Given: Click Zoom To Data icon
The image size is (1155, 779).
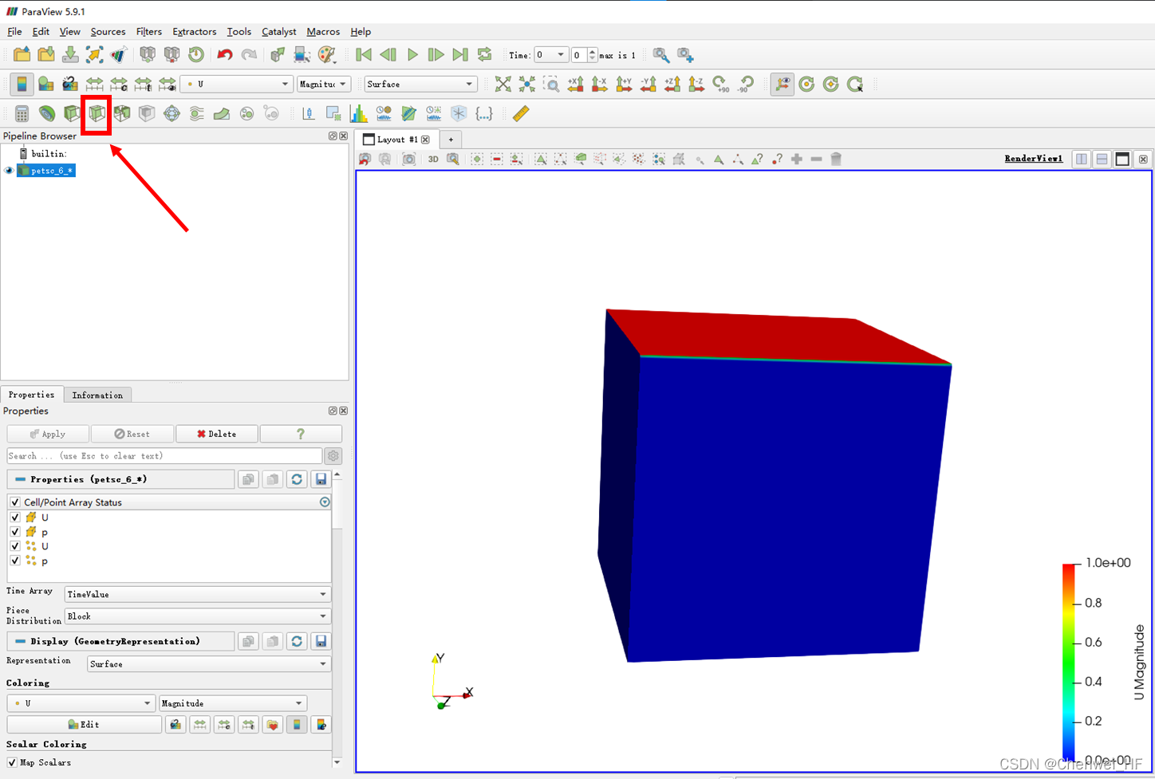Looking at the screenshot, I should click(527, 84).
